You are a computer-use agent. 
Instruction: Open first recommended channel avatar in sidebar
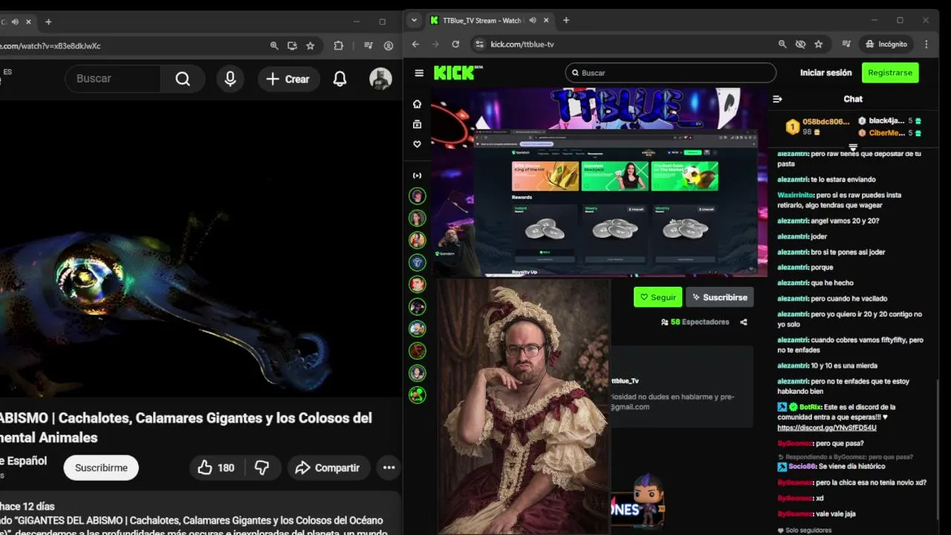pyautogui.click(x=418, y=196)
